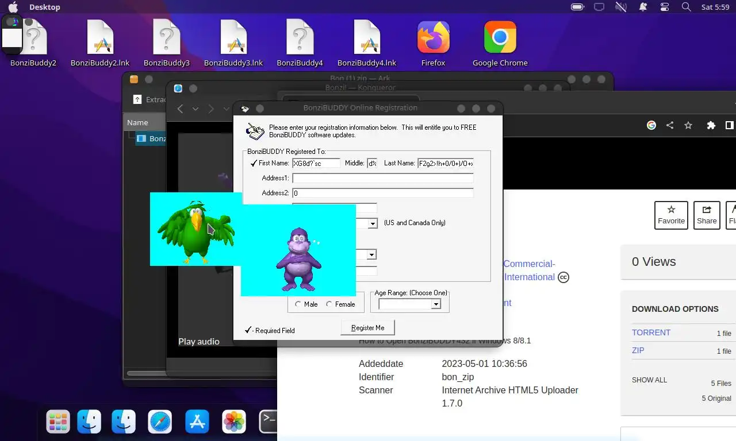This screenshot has width=736, height=441.
Task: Click the share icon in browser toolbar
Action: (x=670, y=125)
